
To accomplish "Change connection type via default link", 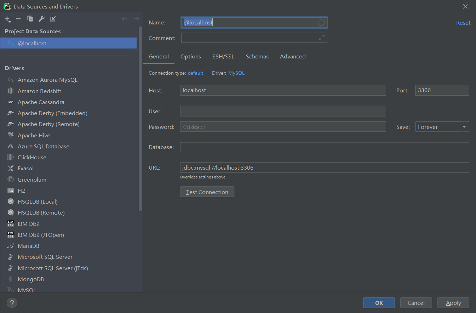I will tap(195, 73).
